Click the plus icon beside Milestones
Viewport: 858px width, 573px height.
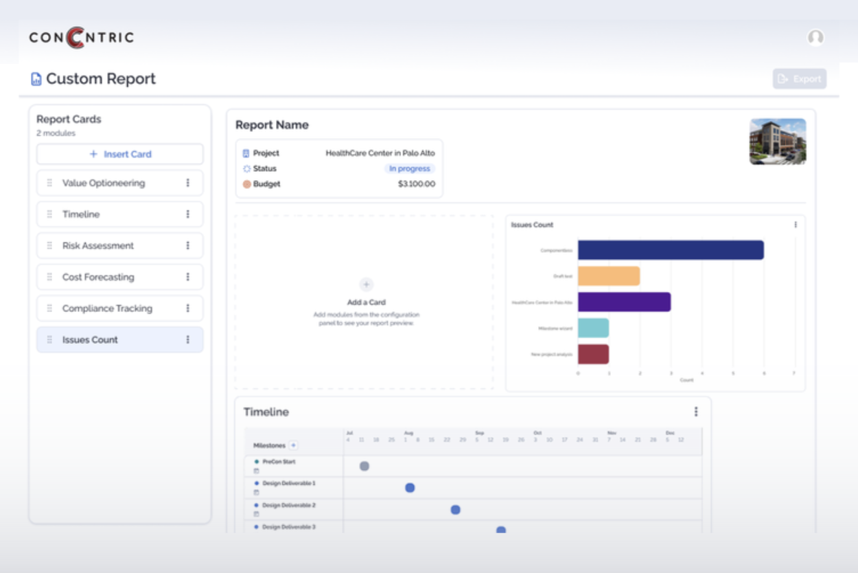pos(293,445)
